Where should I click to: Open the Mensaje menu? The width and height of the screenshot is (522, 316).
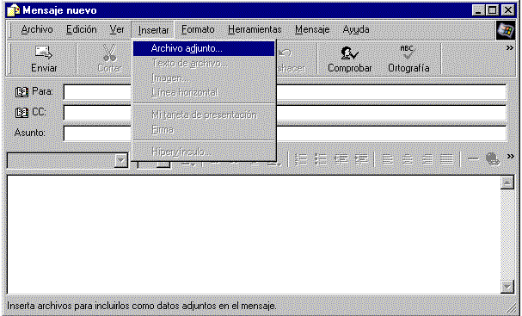[312, 29]
